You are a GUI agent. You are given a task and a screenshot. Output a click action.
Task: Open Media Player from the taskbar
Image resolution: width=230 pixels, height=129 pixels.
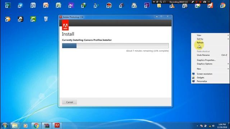(x=25, y=125)
